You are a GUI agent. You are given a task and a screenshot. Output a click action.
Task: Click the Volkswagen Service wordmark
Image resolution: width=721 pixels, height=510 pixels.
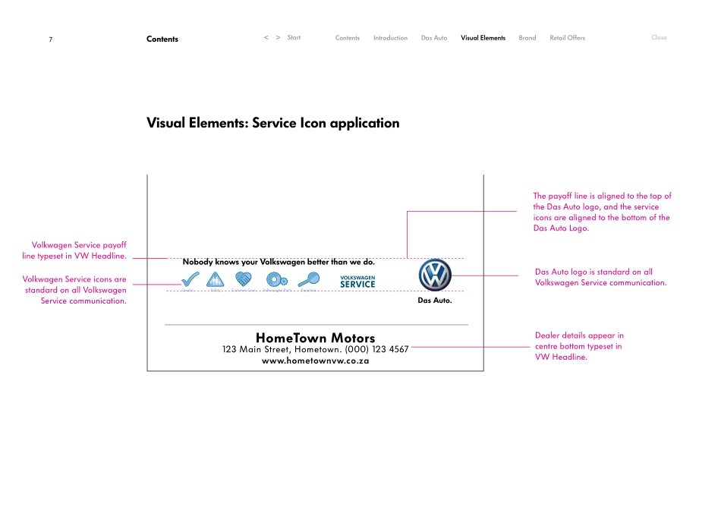357,282
